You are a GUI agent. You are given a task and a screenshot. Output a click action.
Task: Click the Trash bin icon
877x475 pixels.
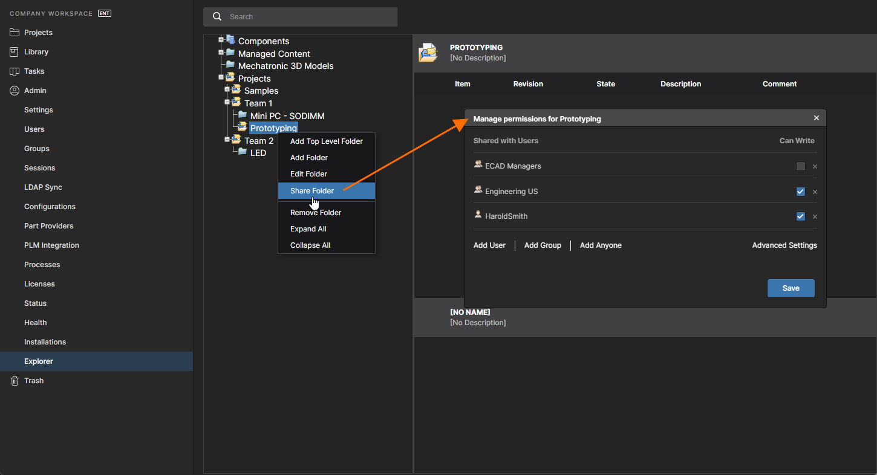[x=15, y=381]
